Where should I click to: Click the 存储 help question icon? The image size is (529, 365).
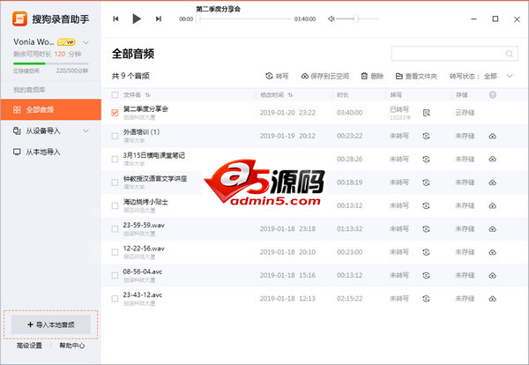coord(493,95)
